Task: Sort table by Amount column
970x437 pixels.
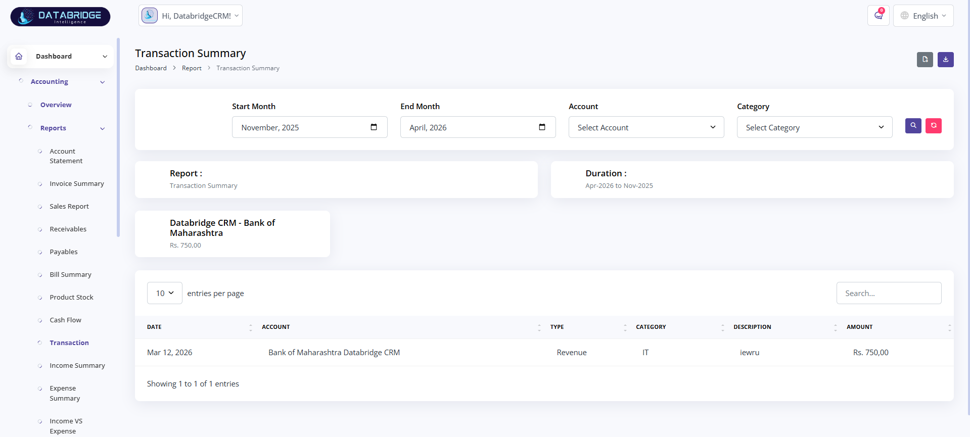Action: (950, 327)
